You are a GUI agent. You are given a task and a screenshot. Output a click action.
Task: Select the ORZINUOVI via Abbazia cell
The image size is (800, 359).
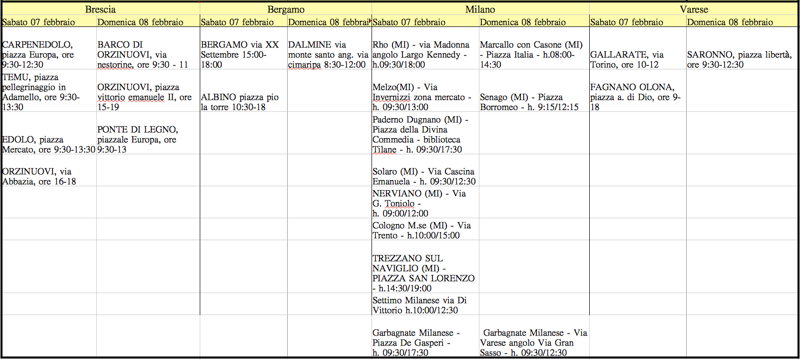pos(49,170)
